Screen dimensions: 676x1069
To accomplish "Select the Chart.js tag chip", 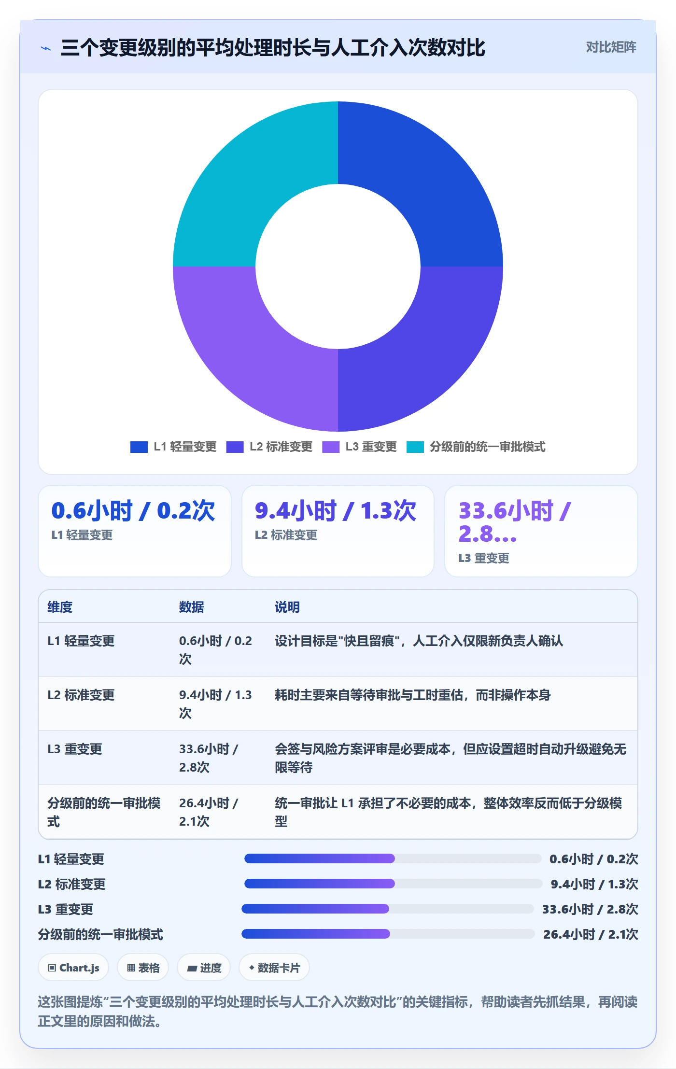I will point(73,968).
